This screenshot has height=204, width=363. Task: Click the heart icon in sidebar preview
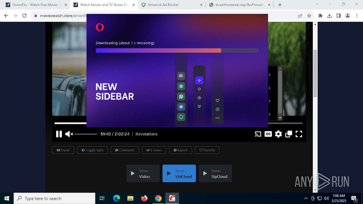pyautogui.click(x=218, y=101)
